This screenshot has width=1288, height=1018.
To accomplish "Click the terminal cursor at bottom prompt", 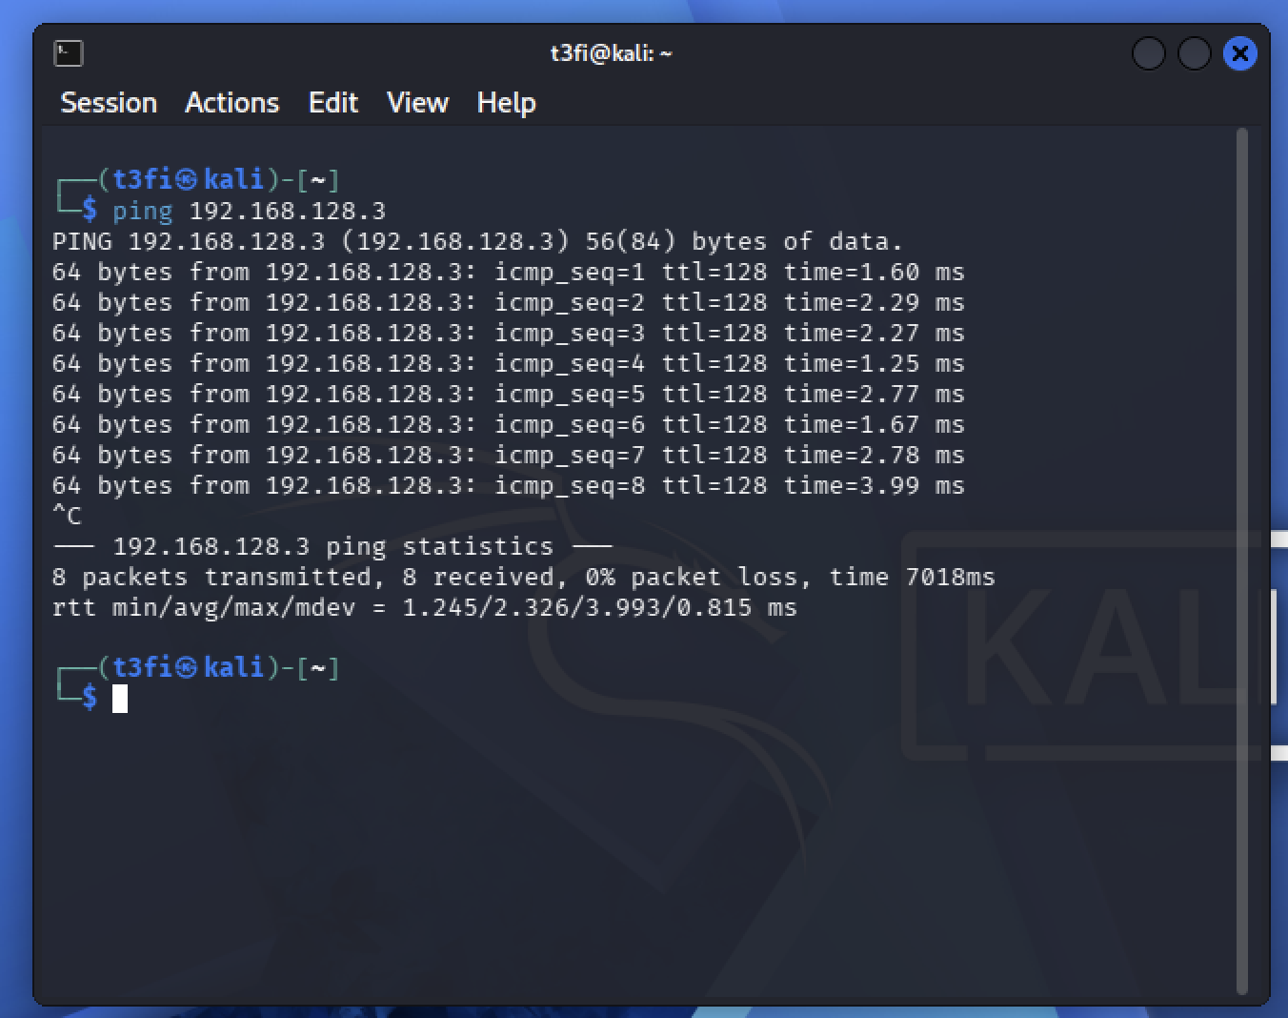I will tap(120, 699).
